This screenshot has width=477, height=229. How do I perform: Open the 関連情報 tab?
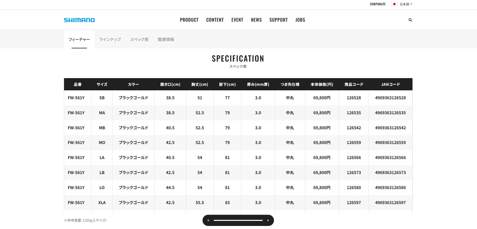[166, 39]
